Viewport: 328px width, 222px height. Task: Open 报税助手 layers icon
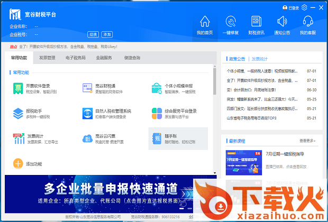18,114
